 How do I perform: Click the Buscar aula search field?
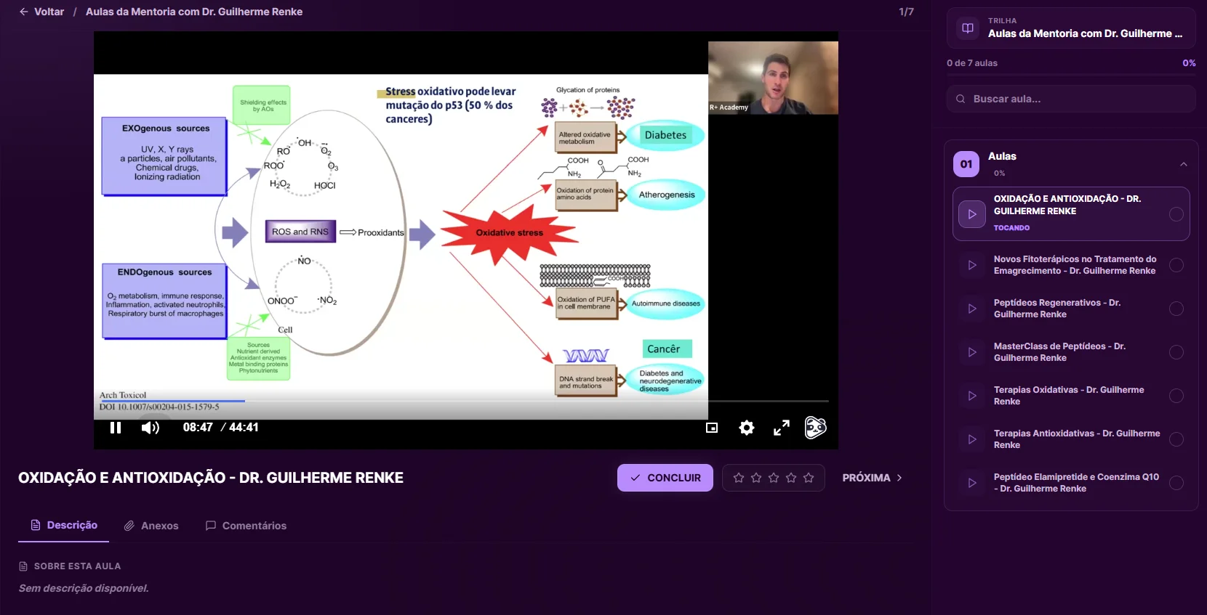point(1071,99)
